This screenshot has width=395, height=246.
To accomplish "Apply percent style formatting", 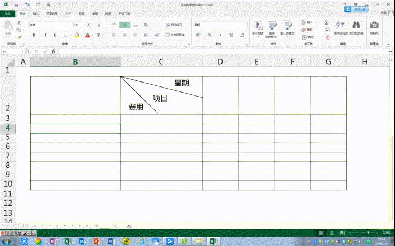I will coord(210,35).
